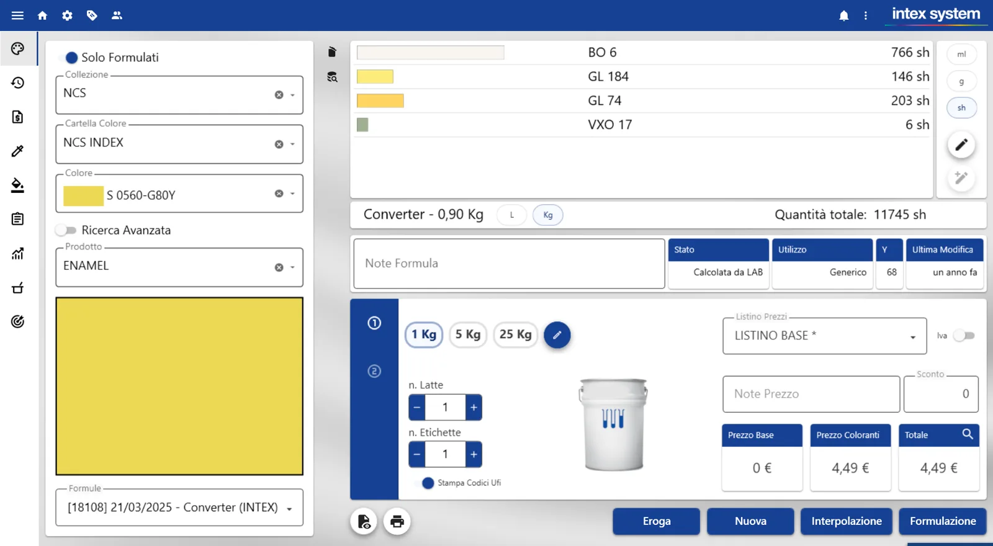This screenshot has height=546, width=993.
Task: Expand Cartella Colore NCS INDEX dropdown
Action: pyautogui.click(x=292, y=144)
